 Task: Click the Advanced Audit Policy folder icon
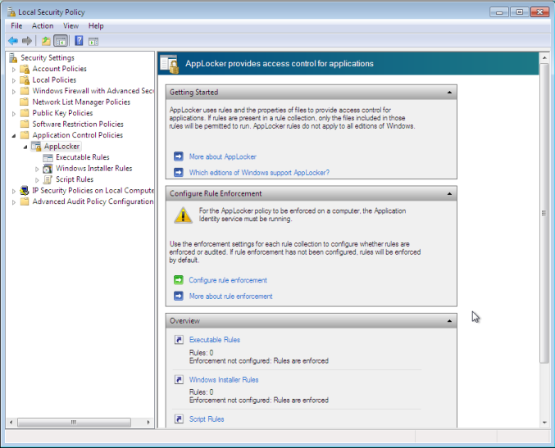click(25, 201)
